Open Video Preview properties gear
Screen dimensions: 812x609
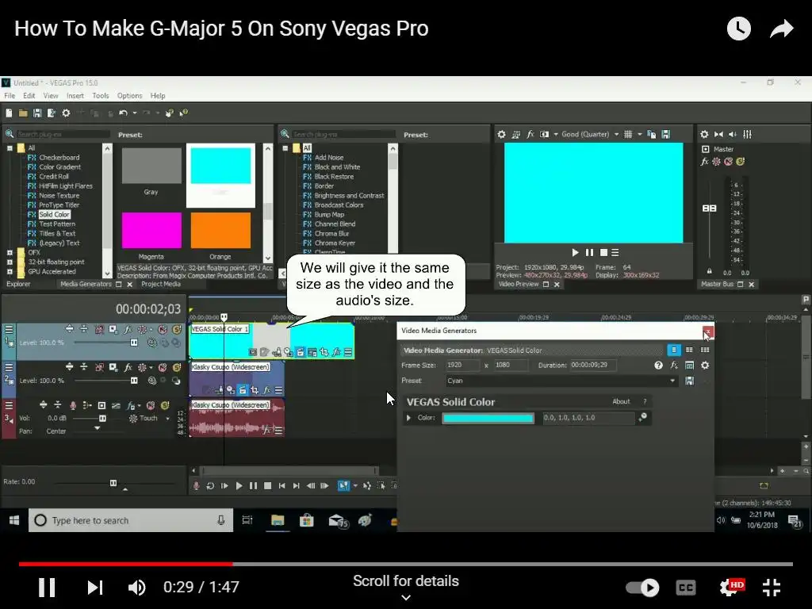(x=501, y=134)
